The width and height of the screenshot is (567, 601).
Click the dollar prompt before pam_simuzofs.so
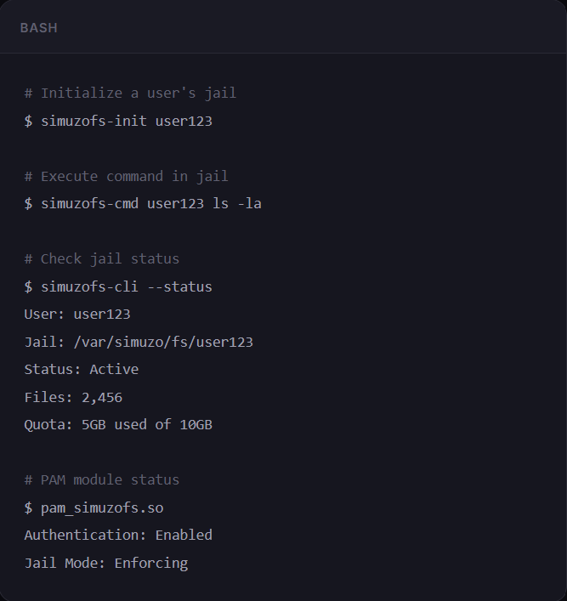28,507
